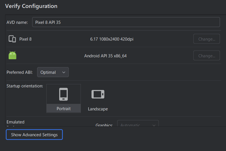Open the Graphics Automatic dropdown
Screen dimensions: 226x151
(138, 123)
